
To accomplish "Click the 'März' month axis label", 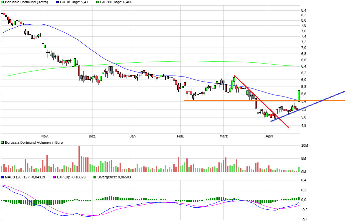I will (224, 136).
